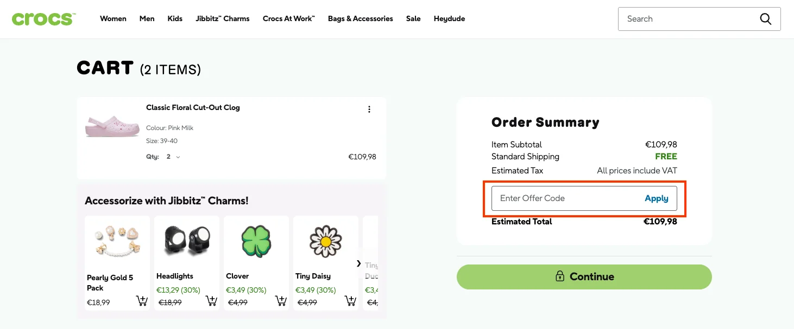This screenshot has height=329, width=794.
Task: Open the Kids menu
Action: tap(175, 18)
